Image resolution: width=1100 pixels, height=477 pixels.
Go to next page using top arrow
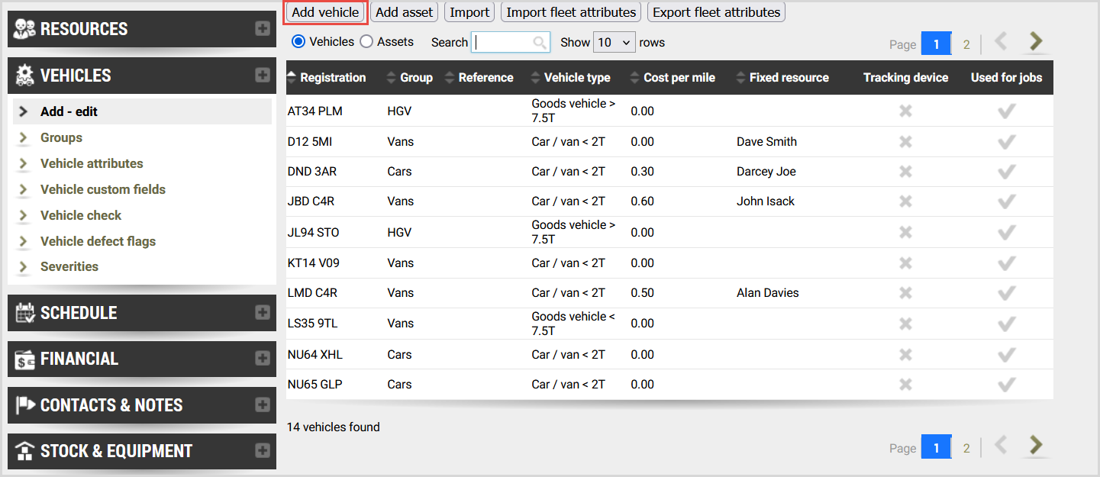[x=1035, y=41]
